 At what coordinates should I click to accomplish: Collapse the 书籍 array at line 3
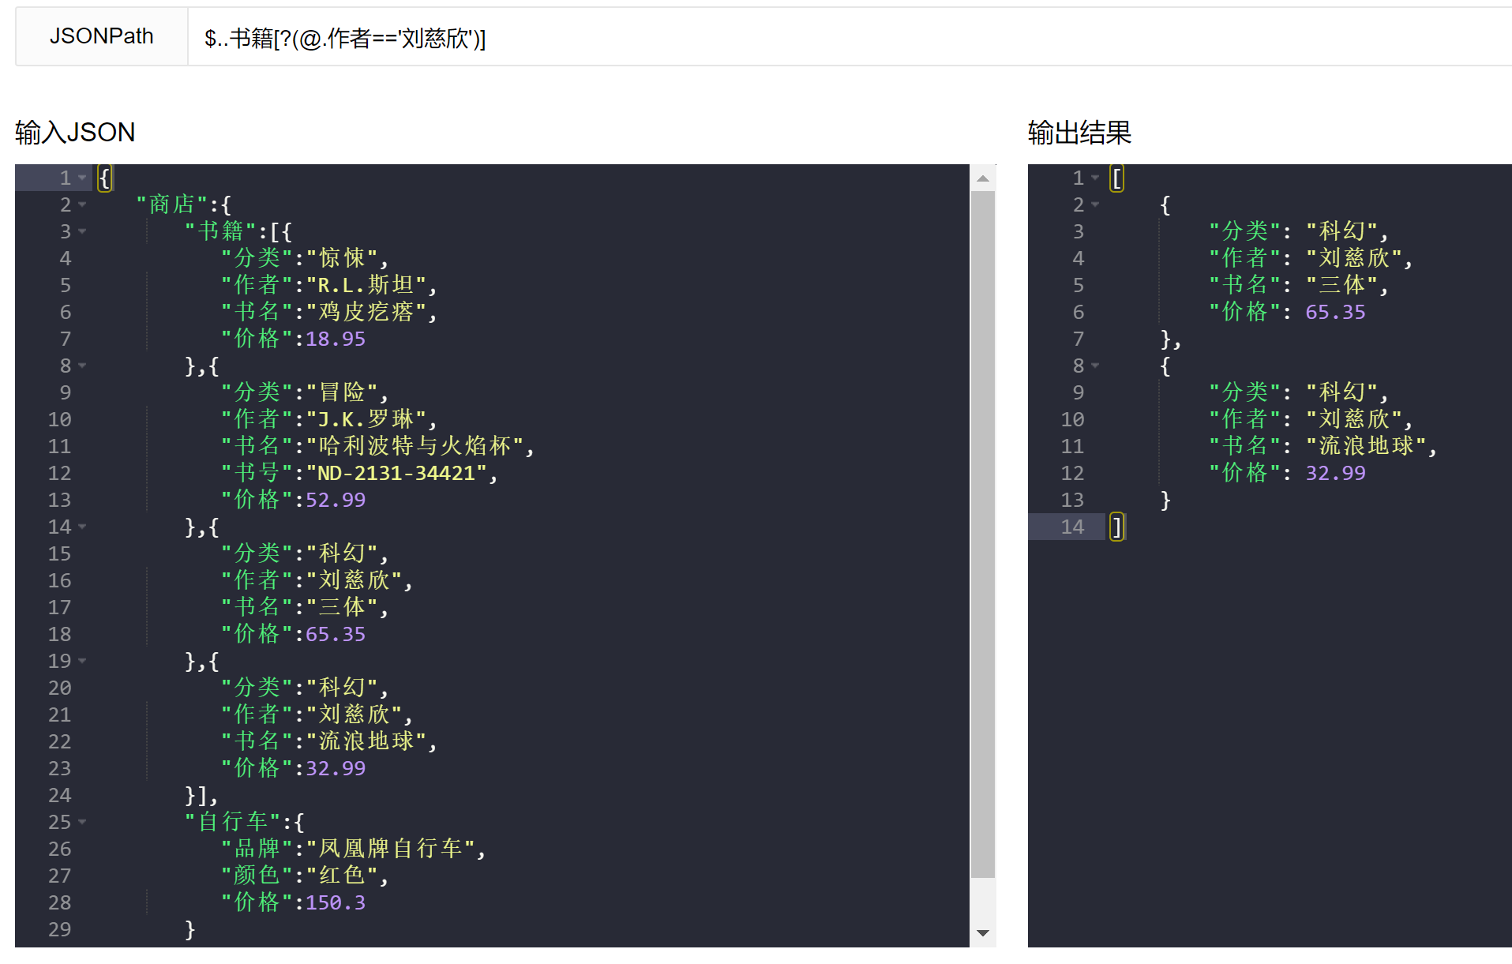82,232
